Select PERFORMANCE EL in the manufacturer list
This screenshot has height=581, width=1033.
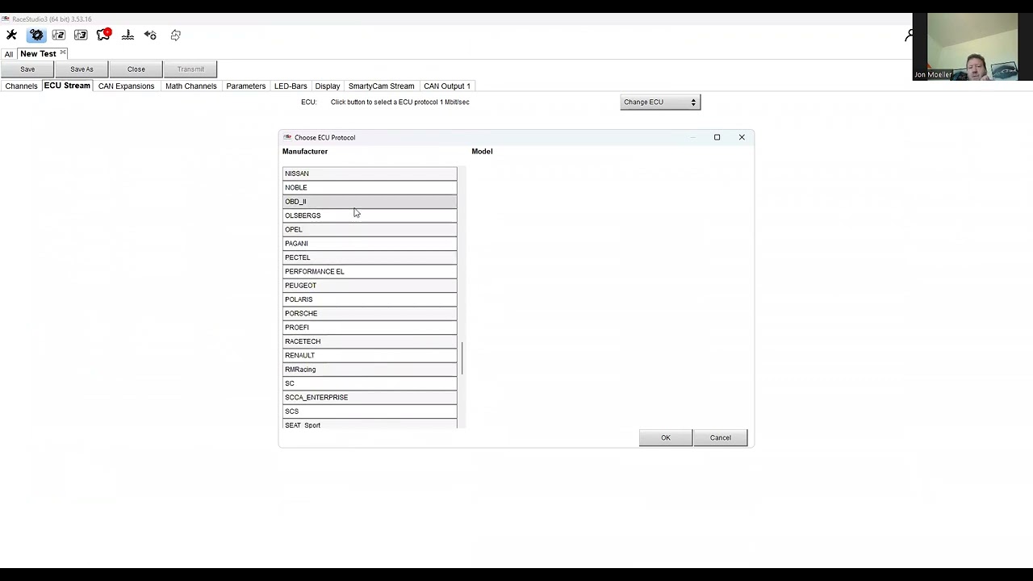(370, 271)
